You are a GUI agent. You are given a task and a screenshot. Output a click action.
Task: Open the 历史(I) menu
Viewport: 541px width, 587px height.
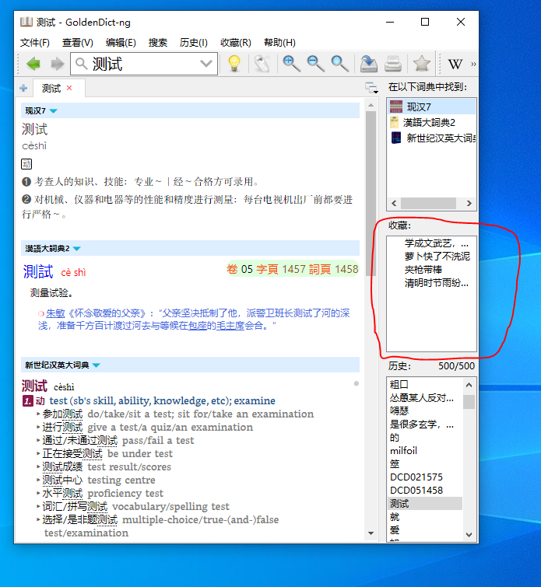[194, 43]
